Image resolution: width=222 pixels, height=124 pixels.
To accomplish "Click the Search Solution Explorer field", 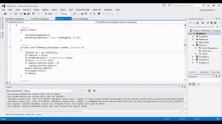I will [204, 27].
